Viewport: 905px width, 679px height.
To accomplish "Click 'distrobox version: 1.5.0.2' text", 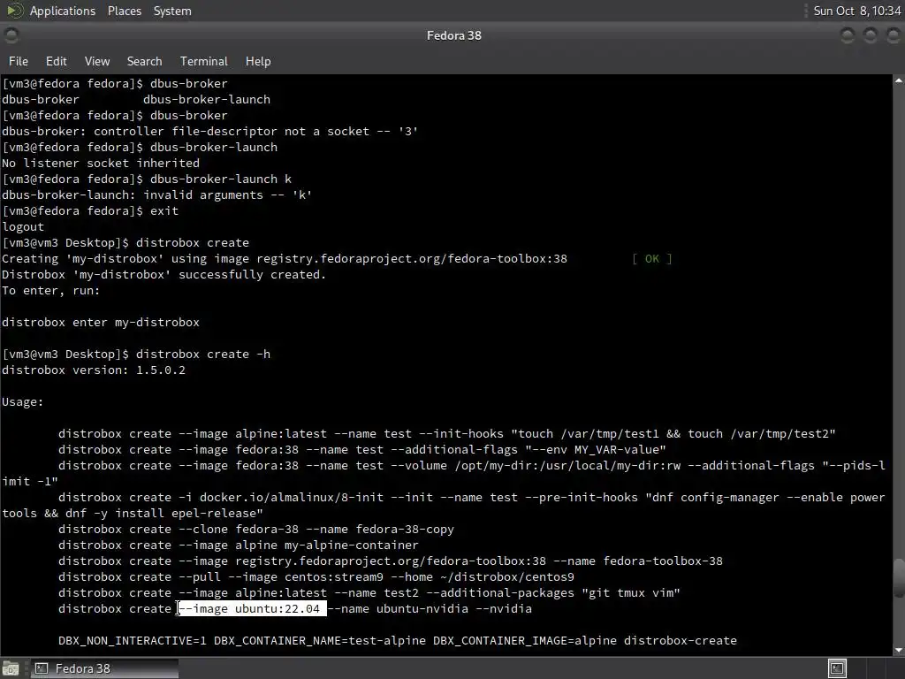I will tap(94, 370).
